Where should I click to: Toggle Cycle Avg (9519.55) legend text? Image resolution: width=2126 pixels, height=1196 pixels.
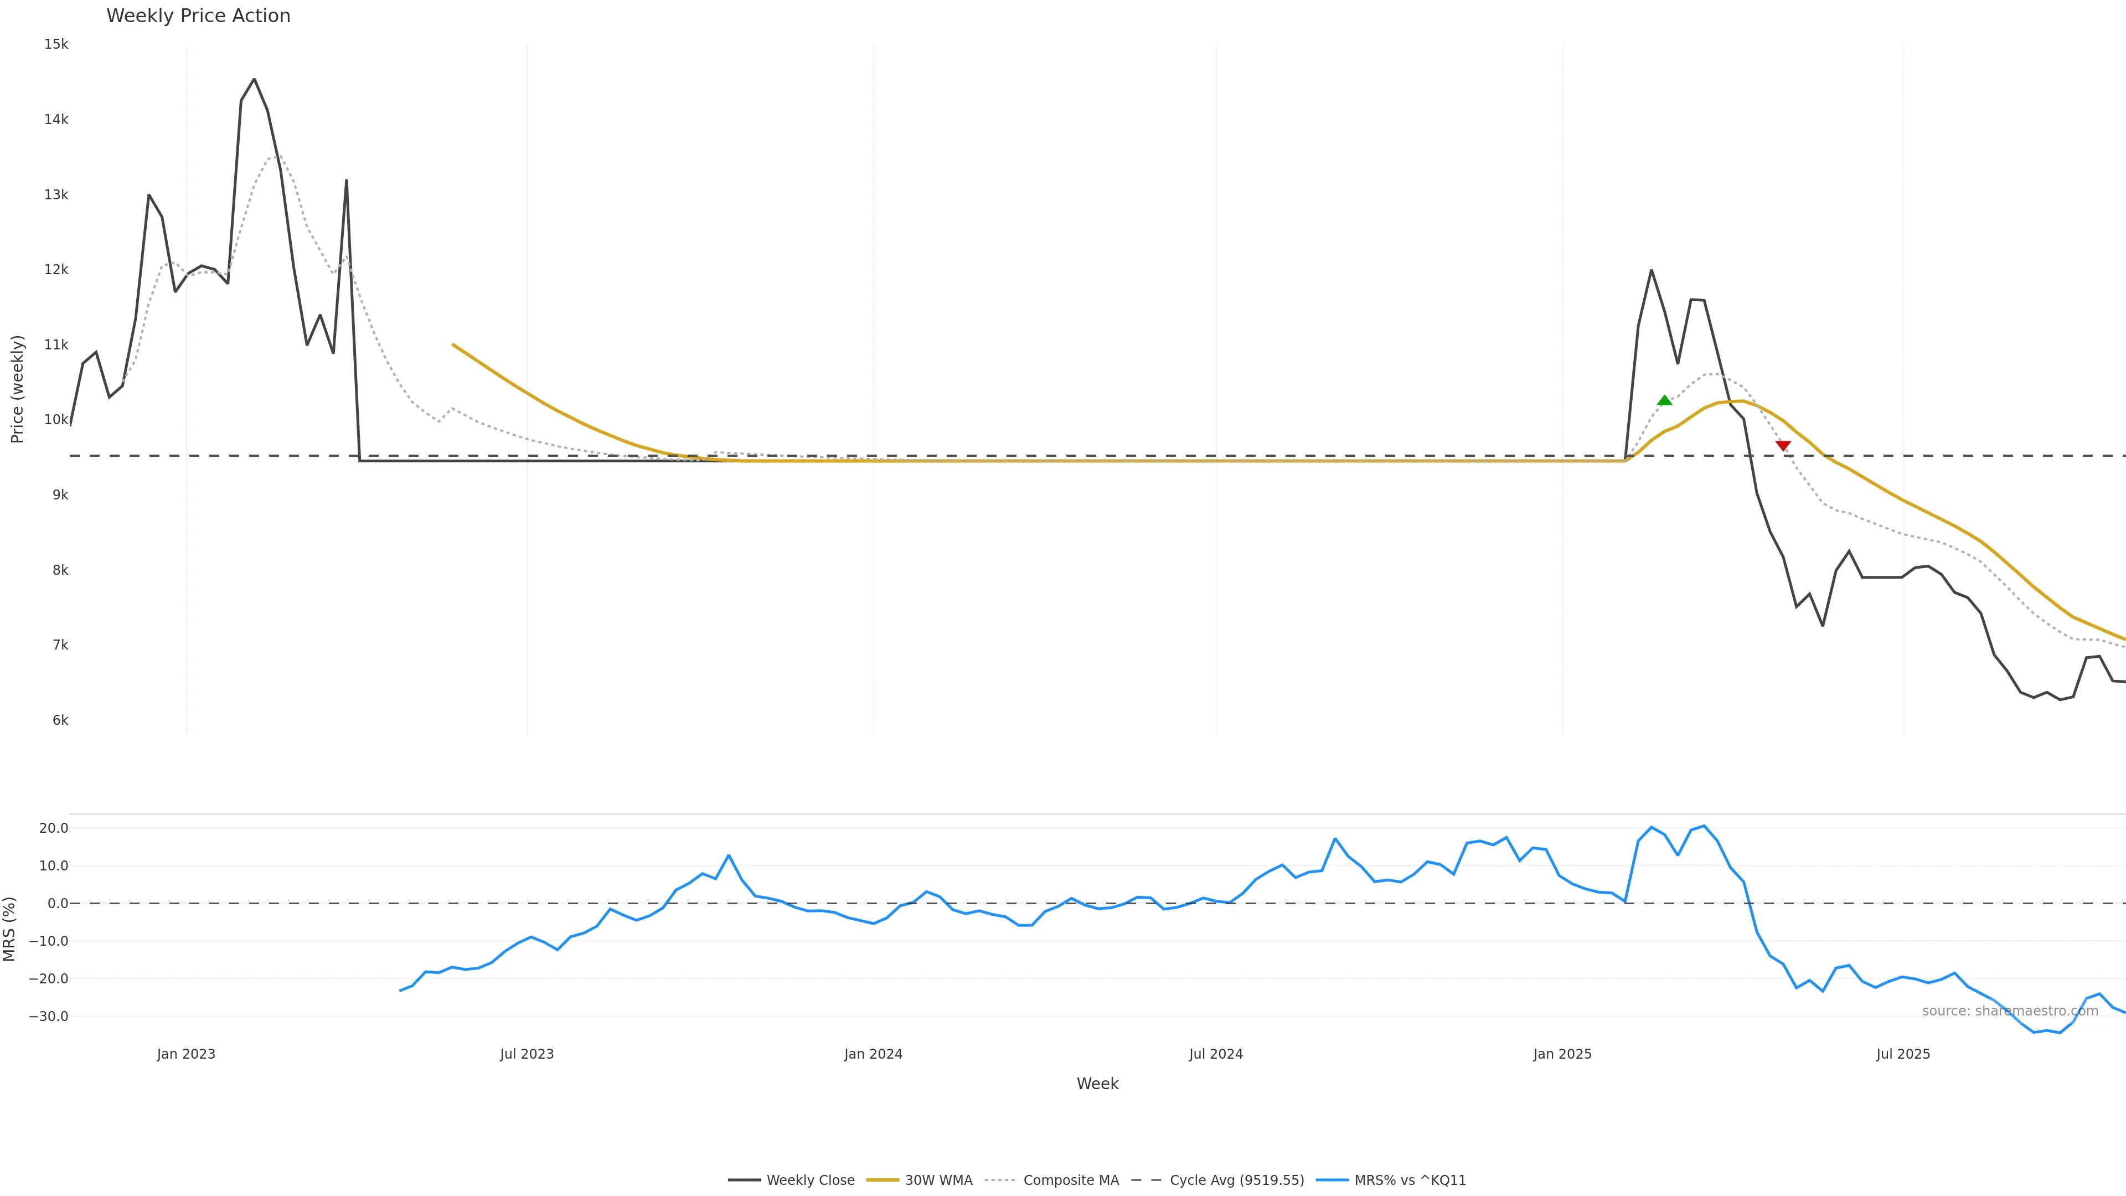1236,1180
